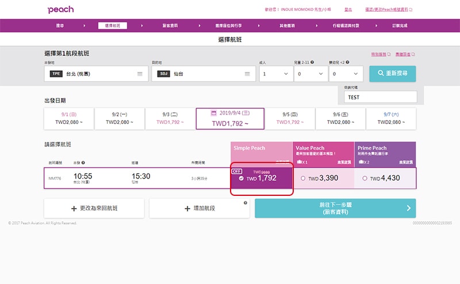Click the Simple Peach fare column header

262,154
